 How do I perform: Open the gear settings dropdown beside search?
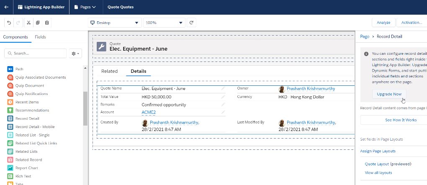click(x=75, y=54)
